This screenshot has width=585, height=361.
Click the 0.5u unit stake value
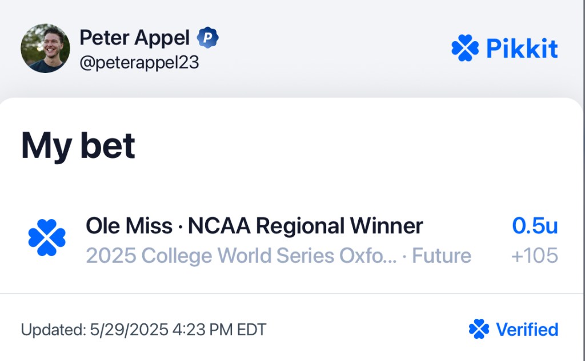click(x=535, y=226)
